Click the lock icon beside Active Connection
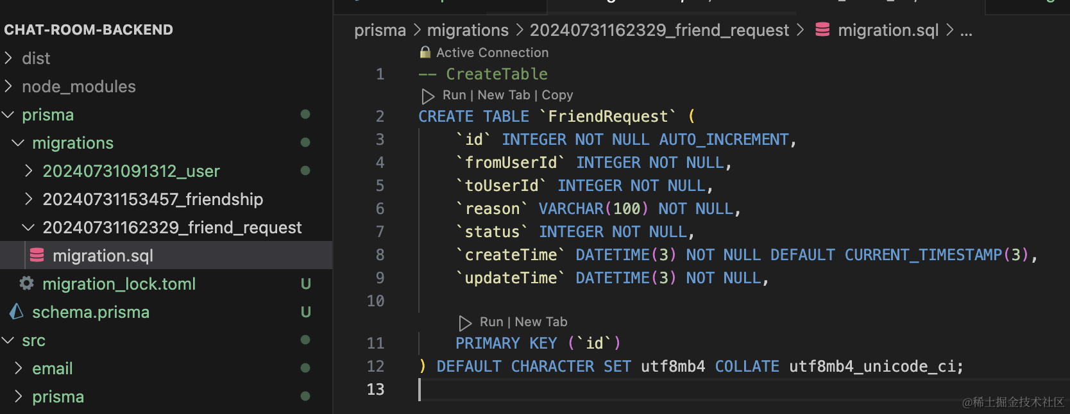 (x=425, y=53)
